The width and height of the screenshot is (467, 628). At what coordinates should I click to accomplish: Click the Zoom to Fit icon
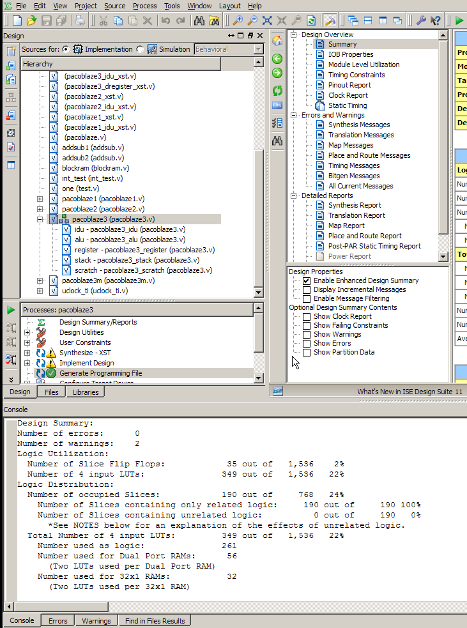pyautogui.click(x=267, y=20)
